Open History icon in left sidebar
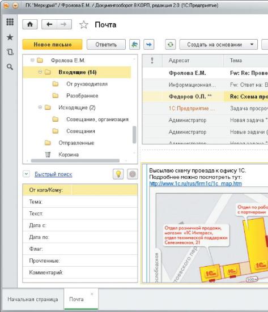 click(10, 52)
